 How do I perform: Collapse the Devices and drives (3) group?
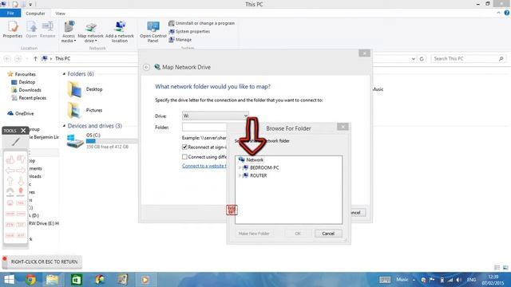point(64,126)
